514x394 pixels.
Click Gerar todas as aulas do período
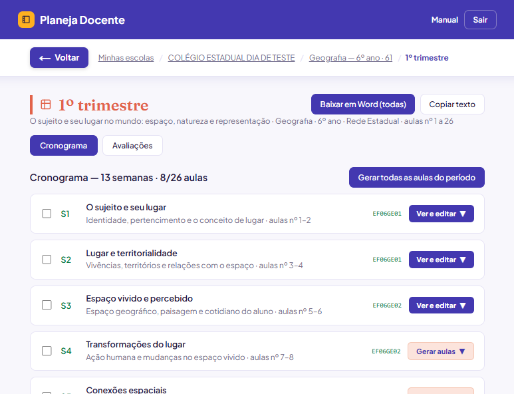tap(417, 178)
